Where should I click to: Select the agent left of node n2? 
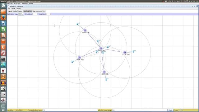click(72, 62)
